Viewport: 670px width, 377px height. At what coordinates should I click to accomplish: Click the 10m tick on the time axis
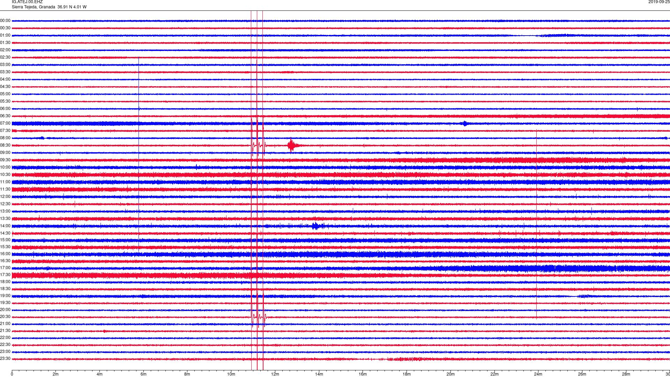click(231, 374)
